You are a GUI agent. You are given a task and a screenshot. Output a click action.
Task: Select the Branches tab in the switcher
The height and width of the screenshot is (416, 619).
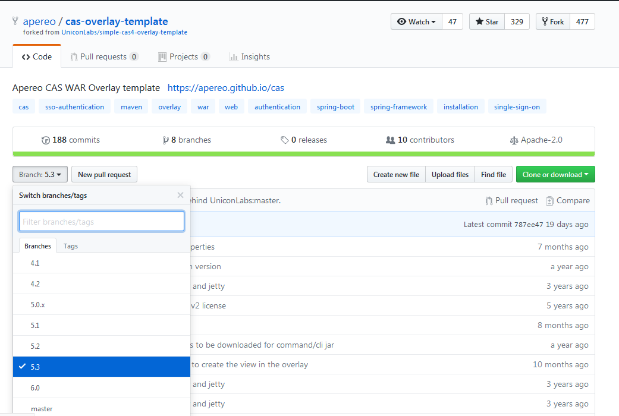38,246
